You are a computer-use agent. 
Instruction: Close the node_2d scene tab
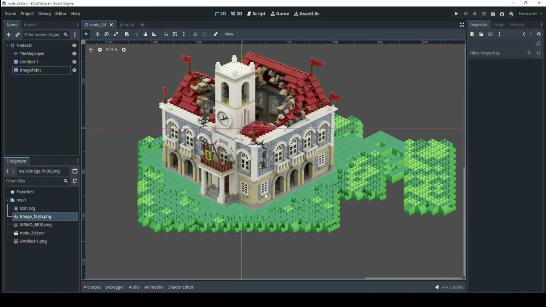pos(111,25)
